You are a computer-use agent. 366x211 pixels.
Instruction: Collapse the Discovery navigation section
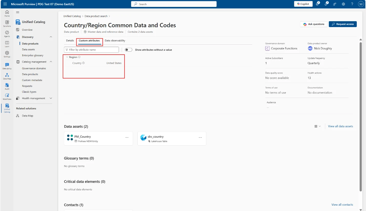coord(51,37)
